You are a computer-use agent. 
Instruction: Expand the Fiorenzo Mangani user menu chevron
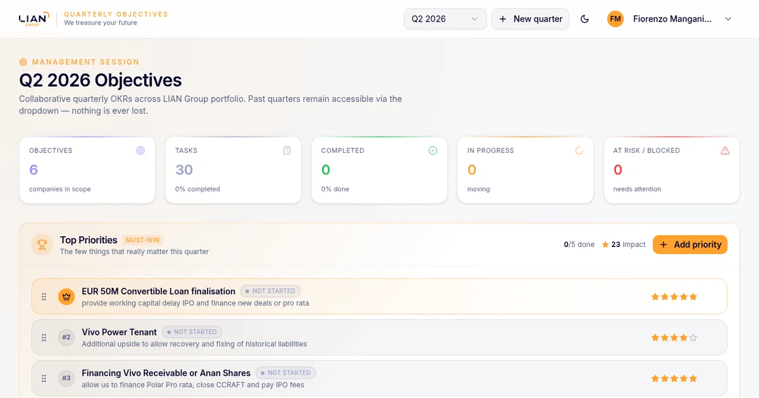point(728,19)
